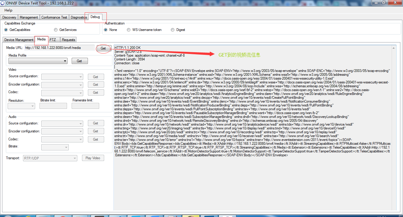Select the Media sub-tab
Image resolution: width=403 pixels, height=217 pixels.
click(x=41, y=39)
